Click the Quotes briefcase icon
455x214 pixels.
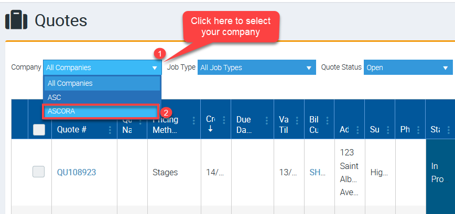click(16, 20)
